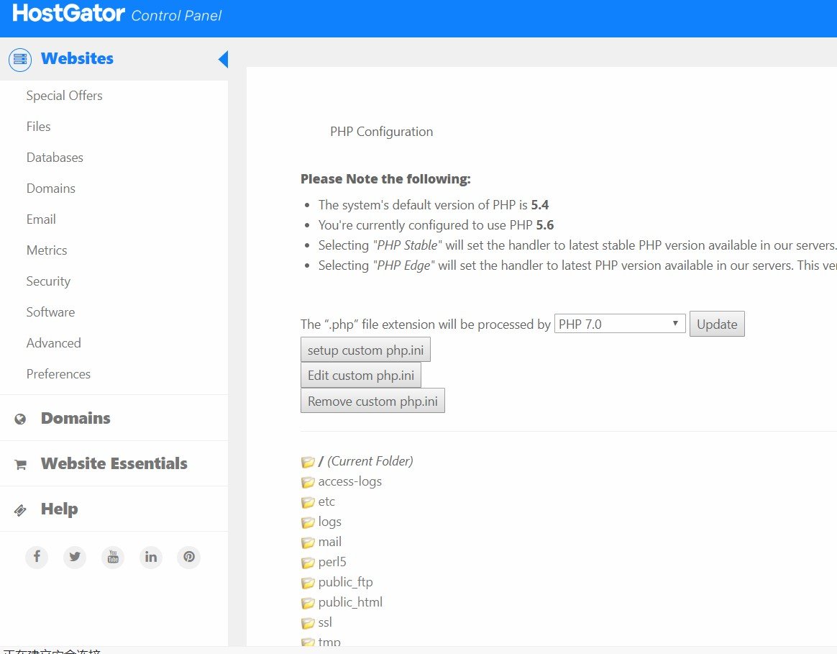Screen dimensions: 837x654
Task: Click Remove custom php.ini button
Action: click(x=372, y=401)
